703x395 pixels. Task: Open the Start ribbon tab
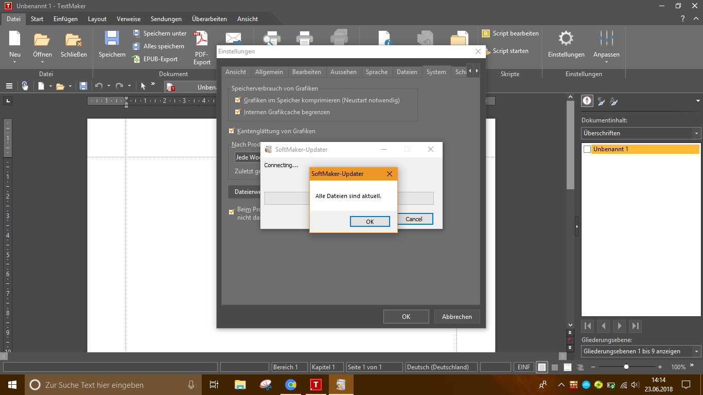[x=37, y=19]
